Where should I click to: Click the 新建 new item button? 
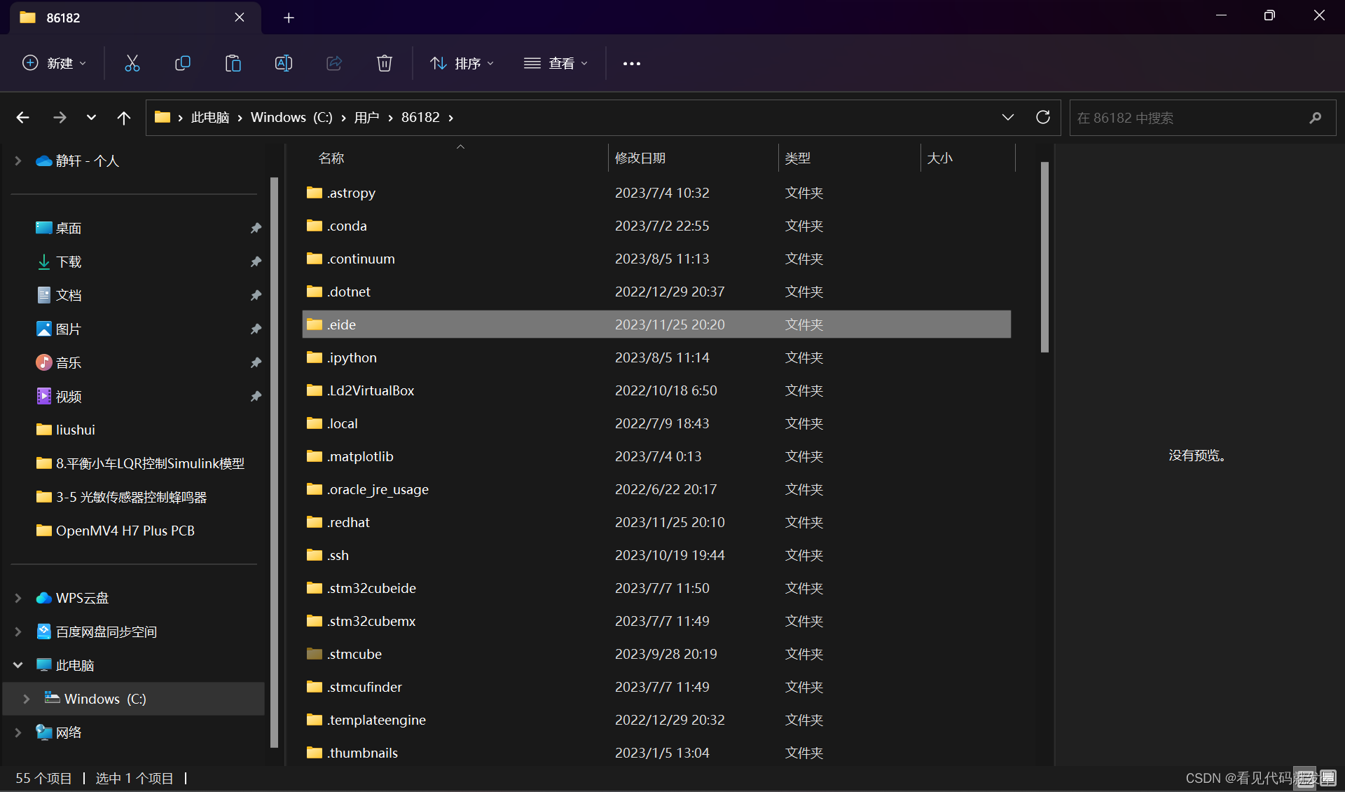coord(54,63)
